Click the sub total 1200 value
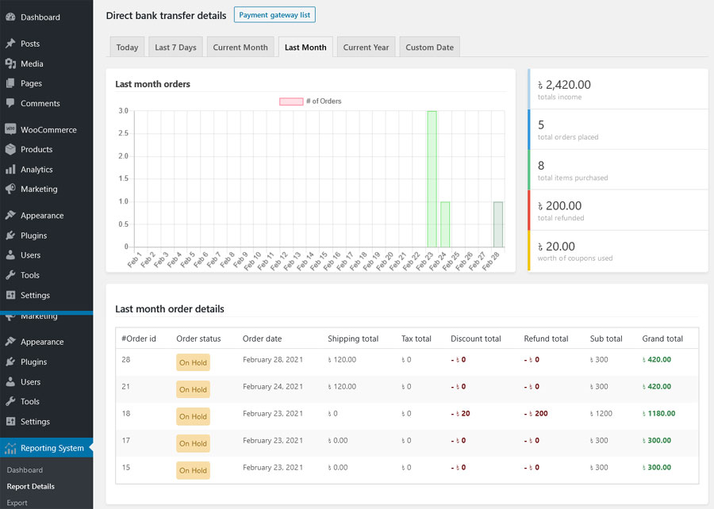The height and width of the screenshot is (509, 714). click(601, 414)
